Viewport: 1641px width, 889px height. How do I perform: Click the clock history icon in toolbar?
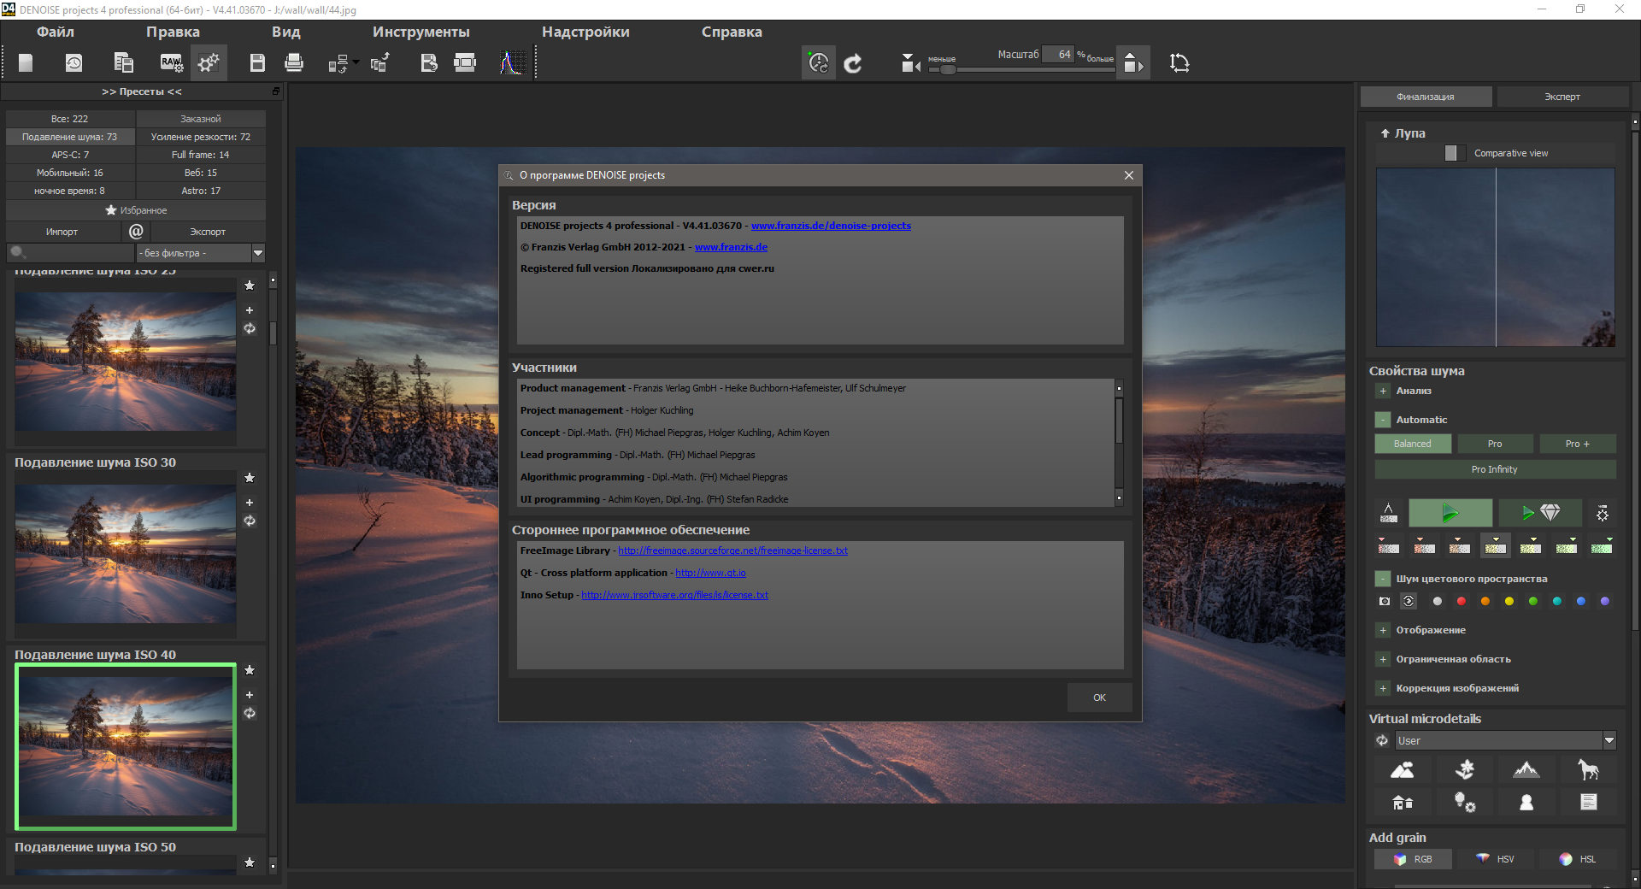click(x=74, y=62)
